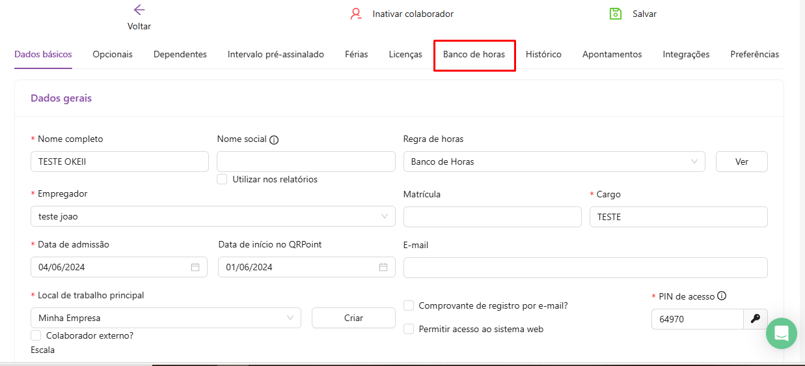Click the green Salvar disk icon
This screenshot has width=805, height=366.
point(615,14)
